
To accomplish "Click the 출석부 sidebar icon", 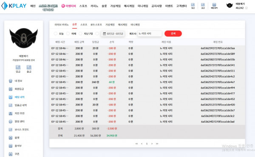I will tap(11, 146).
